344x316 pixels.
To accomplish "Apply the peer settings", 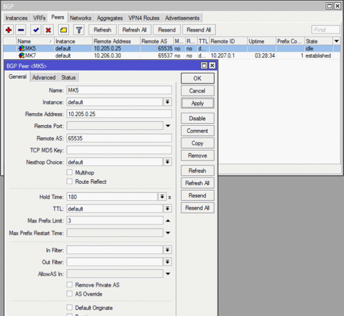I will (x=198, y=103).
